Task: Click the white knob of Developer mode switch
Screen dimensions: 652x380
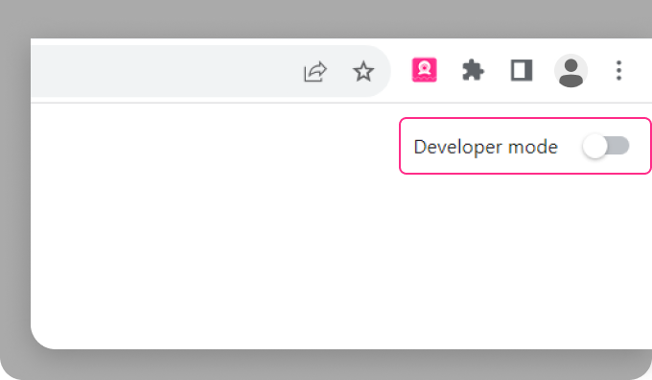Action: click(594, 146)
